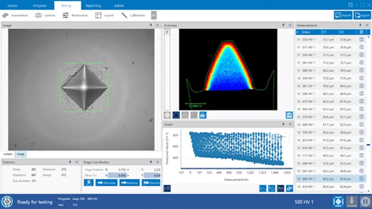Viewport: 372px width, 209px height.
Task: Click the Absolute move button
Action: click(106, 183)
